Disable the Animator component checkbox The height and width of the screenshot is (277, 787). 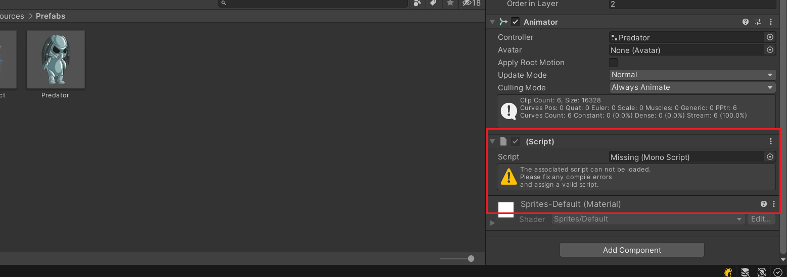tap(515, 22)
